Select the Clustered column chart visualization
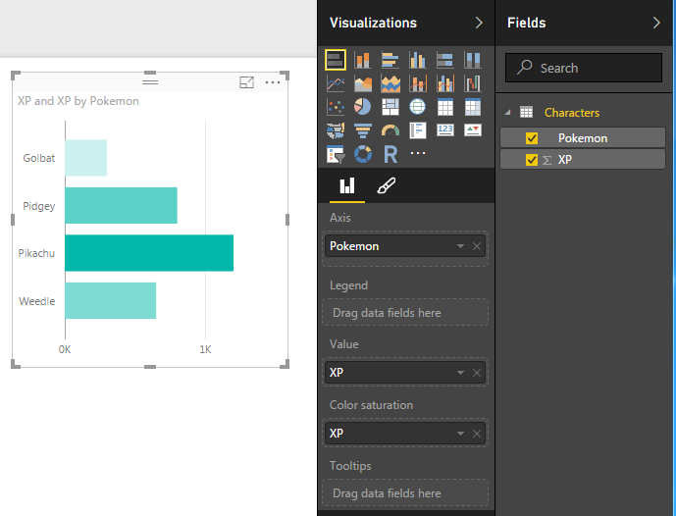 418,60
